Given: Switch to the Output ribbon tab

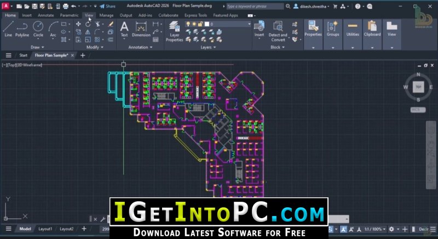Looking at the screenshot, I should pyautogui.click(x=126, y=15).
